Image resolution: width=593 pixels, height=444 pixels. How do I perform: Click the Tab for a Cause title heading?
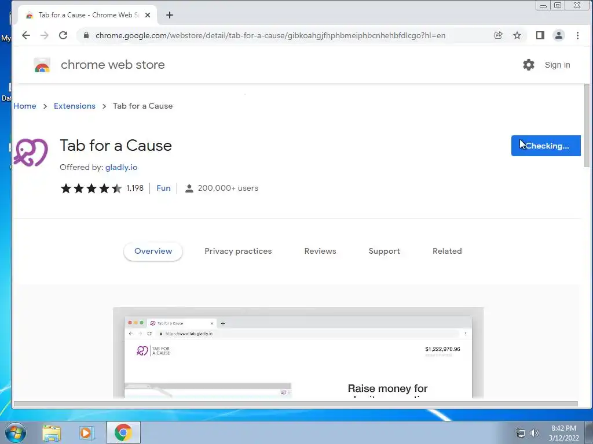[x=116, y=146]
